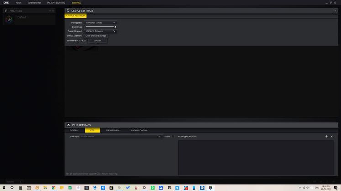Open the Profiles panel menu icon
Screen dimensions: 341x191
click(x=53, y=10)
